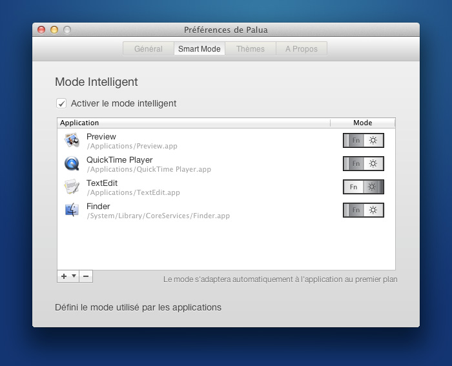The height and width of the screenshot is (366, 452).
Task: Select the TextEdit row name
Action: 102,183
